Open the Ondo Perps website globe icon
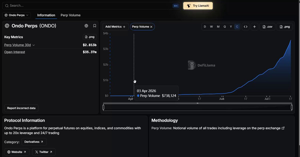The width and height of the screenshot is (300, 157). coord(86,26)
